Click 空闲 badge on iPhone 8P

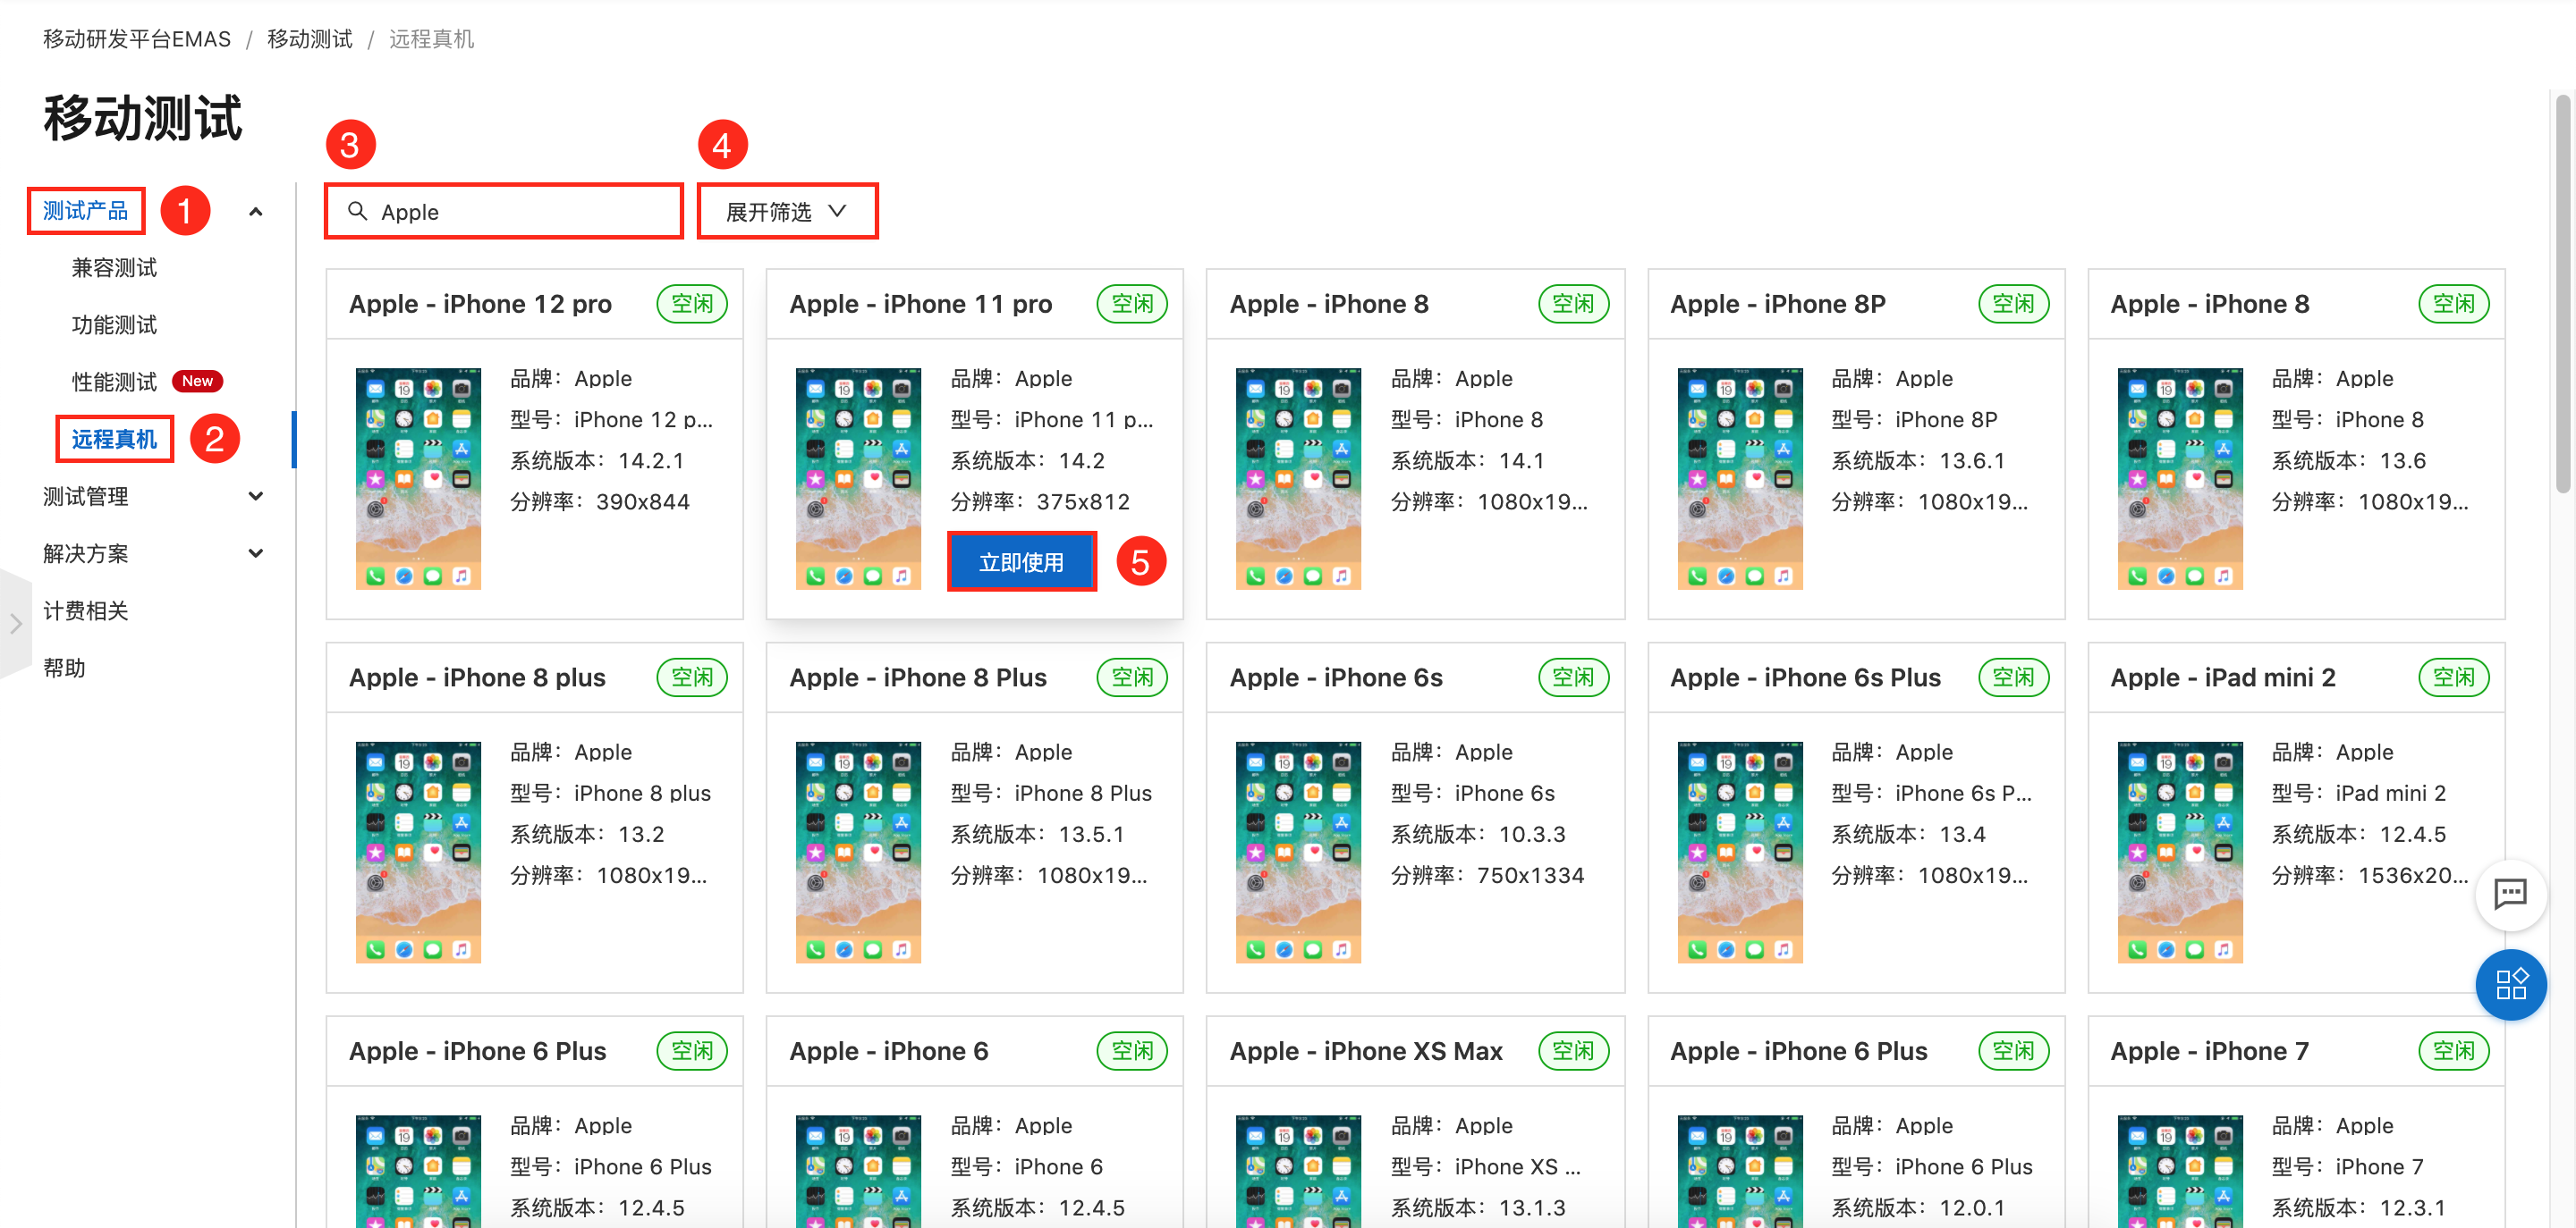(x=2013, y=304)
